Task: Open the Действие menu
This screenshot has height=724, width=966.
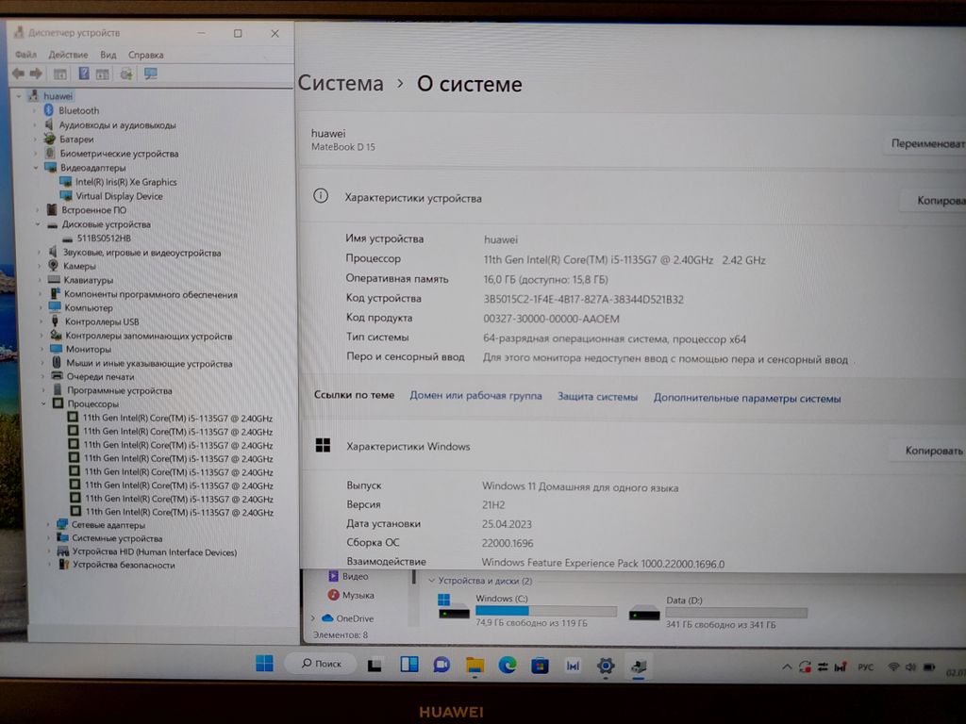Action: click(x=68, y=55)
